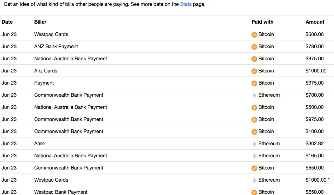Click the $700.00 amount
This screenshot has width=334, height=195.
tap(314, 95)
